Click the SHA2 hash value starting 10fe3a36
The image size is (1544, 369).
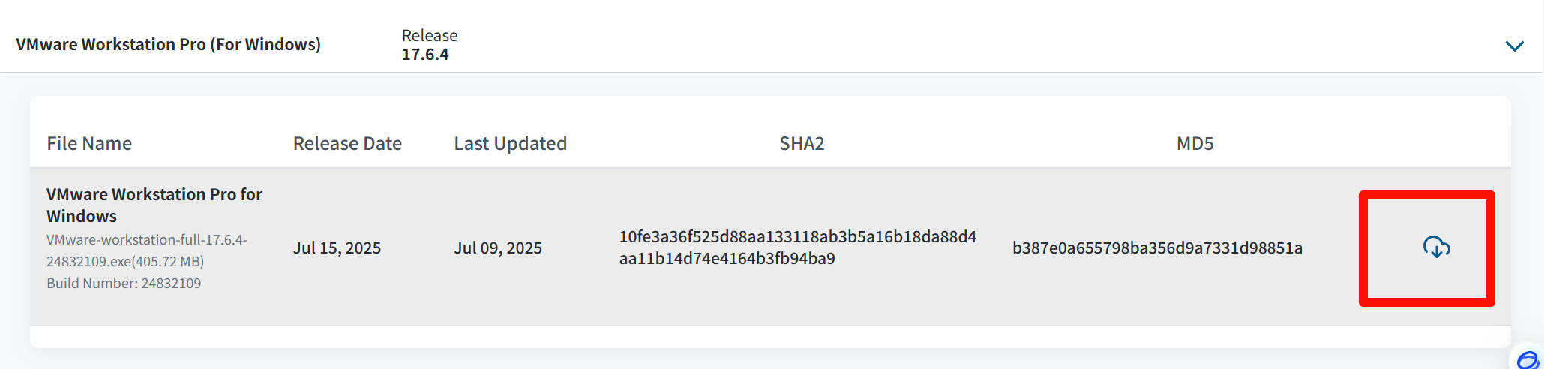coord(797,237)
